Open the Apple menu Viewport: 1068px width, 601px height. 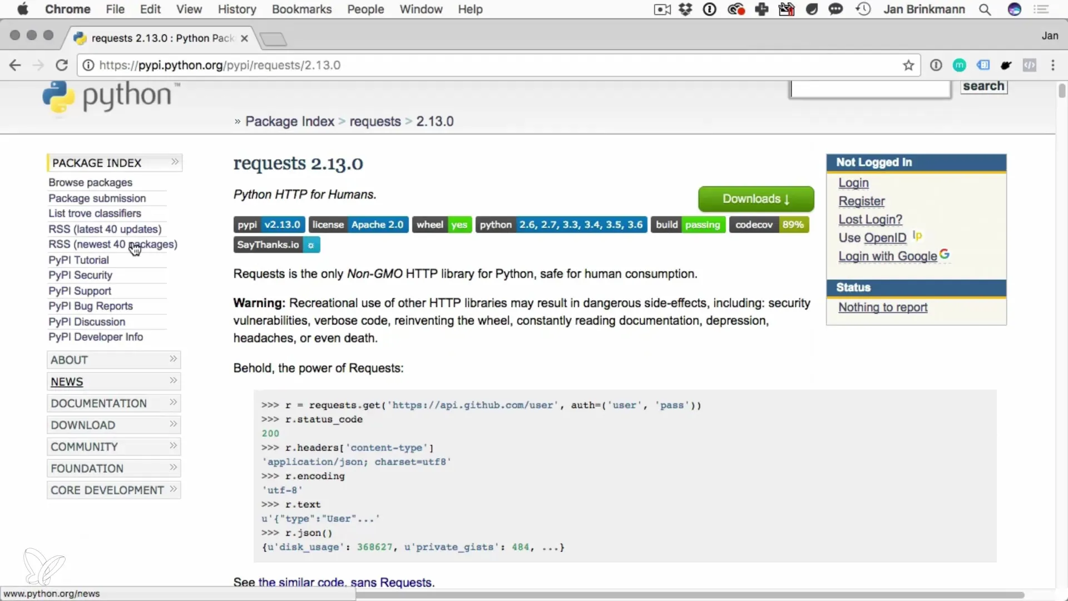[23, 9]
